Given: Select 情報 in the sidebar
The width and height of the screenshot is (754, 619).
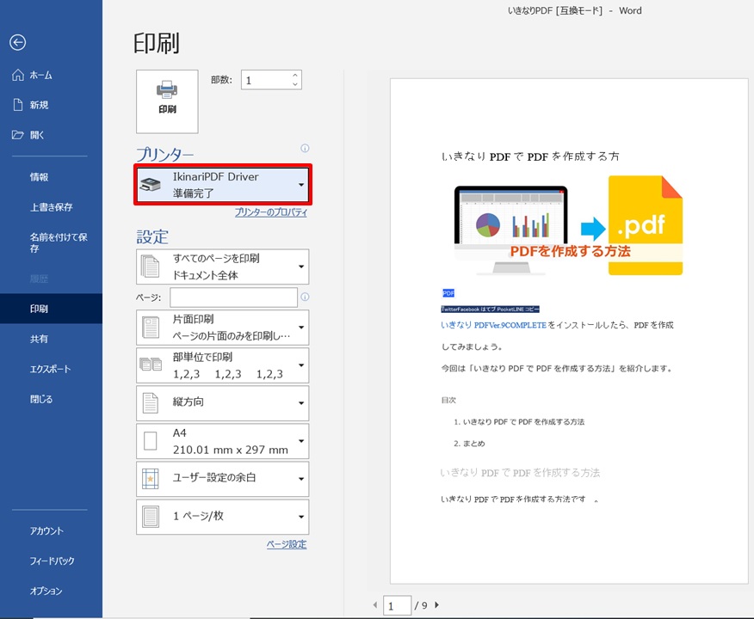Looking at the screenshot, I should (51, 177).
